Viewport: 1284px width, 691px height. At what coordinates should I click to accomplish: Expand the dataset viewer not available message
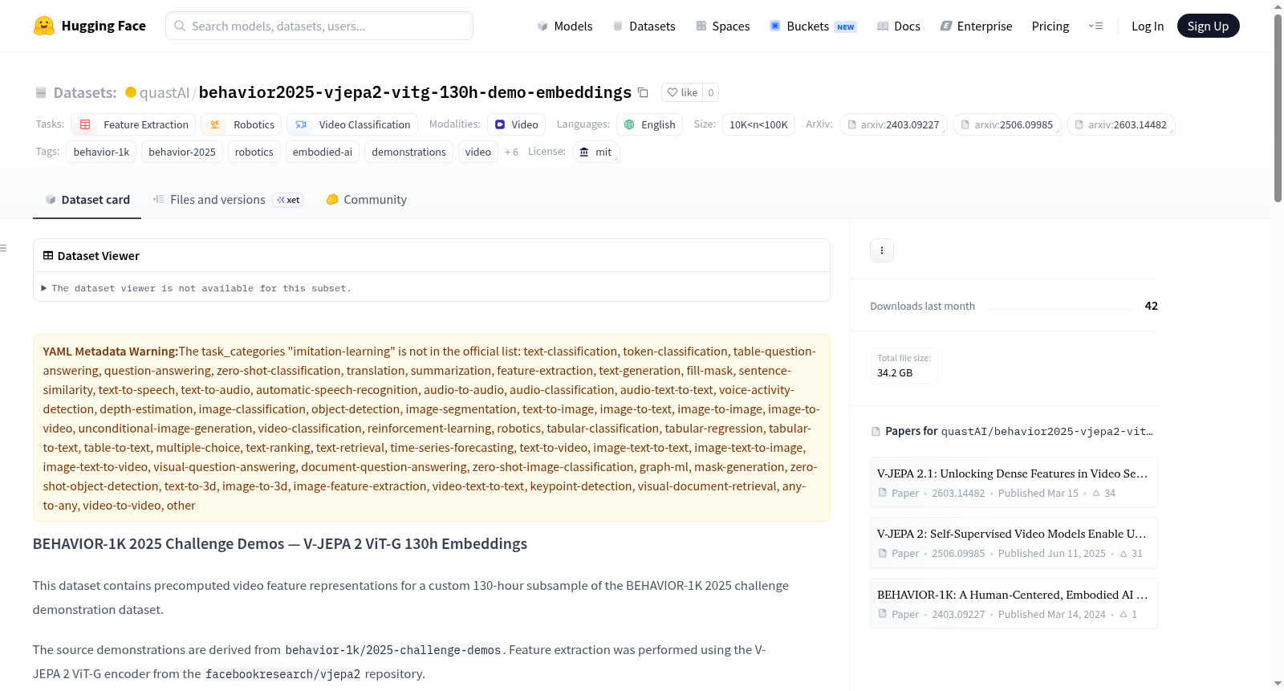coord(197,288)
